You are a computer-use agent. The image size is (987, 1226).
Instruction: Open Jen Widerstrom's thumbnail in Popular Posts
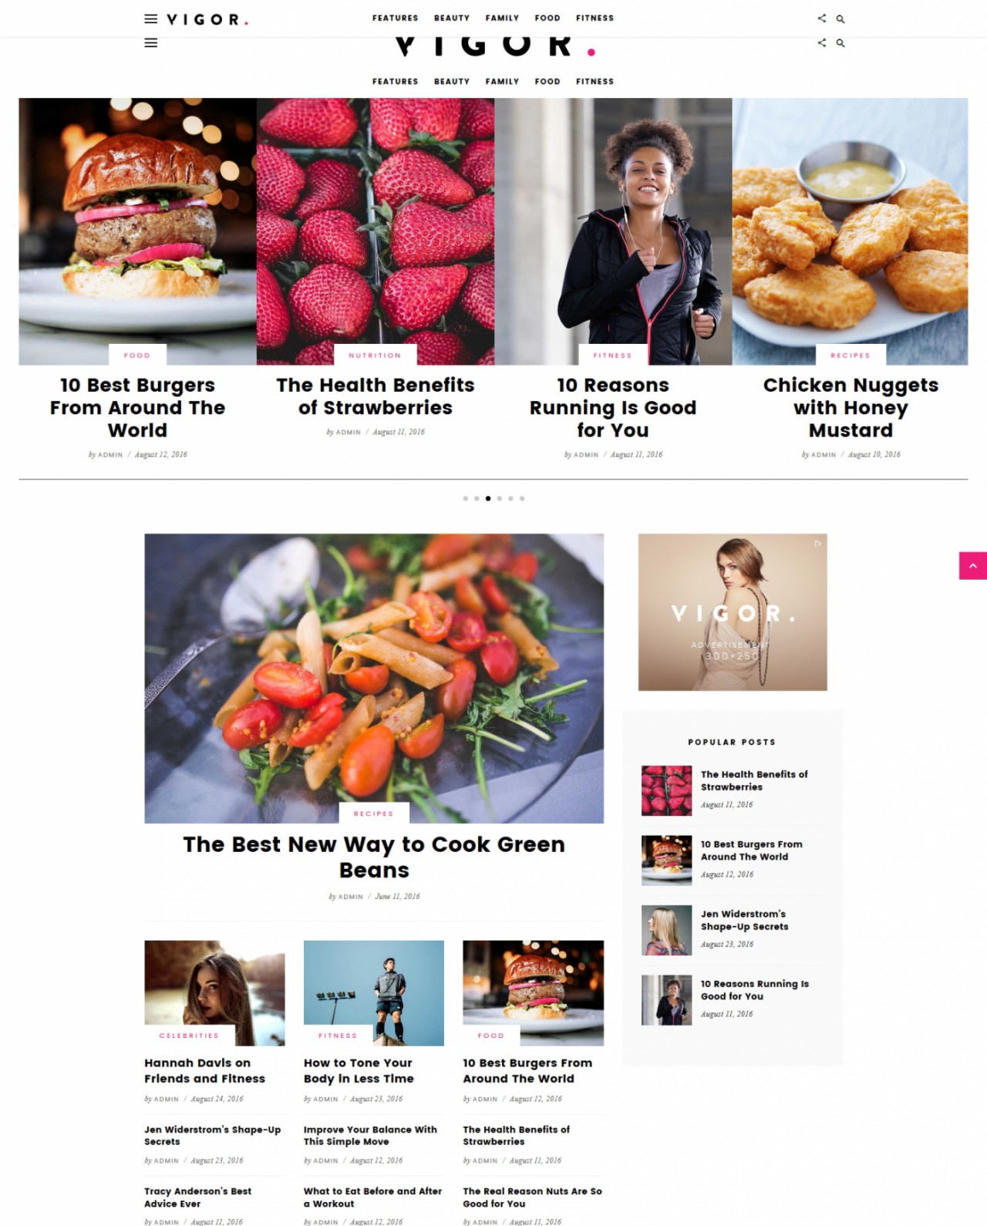tap(667, 930)
